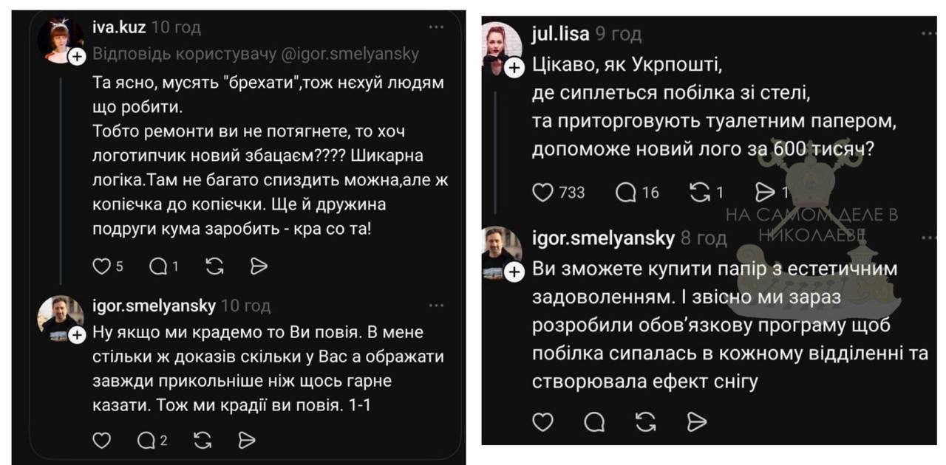The height and width of the screenshot is (465, 946).
Task: Open the jul.lisa username profile link
Action: (560, 33)
